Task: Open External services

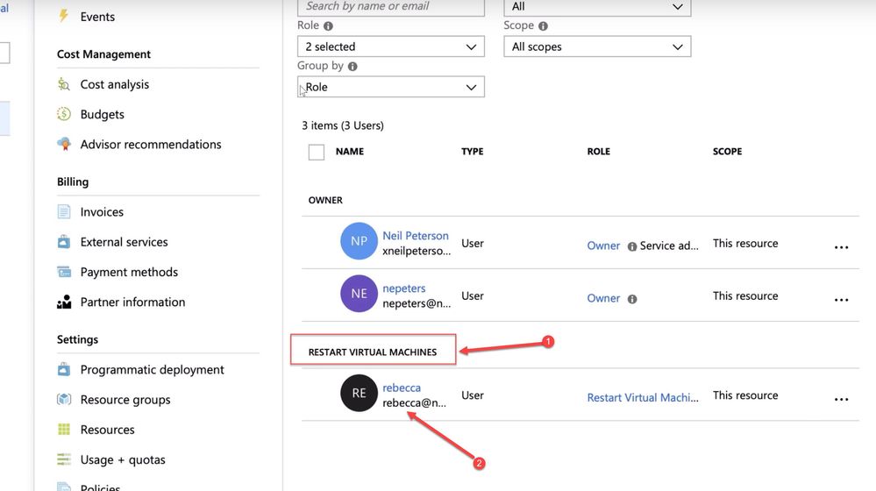Action: point(124,242)
